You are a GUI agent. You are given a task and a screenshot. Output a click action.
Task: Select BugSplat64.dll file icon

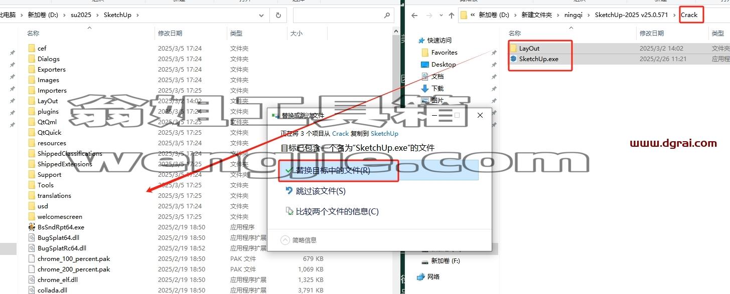32,237
